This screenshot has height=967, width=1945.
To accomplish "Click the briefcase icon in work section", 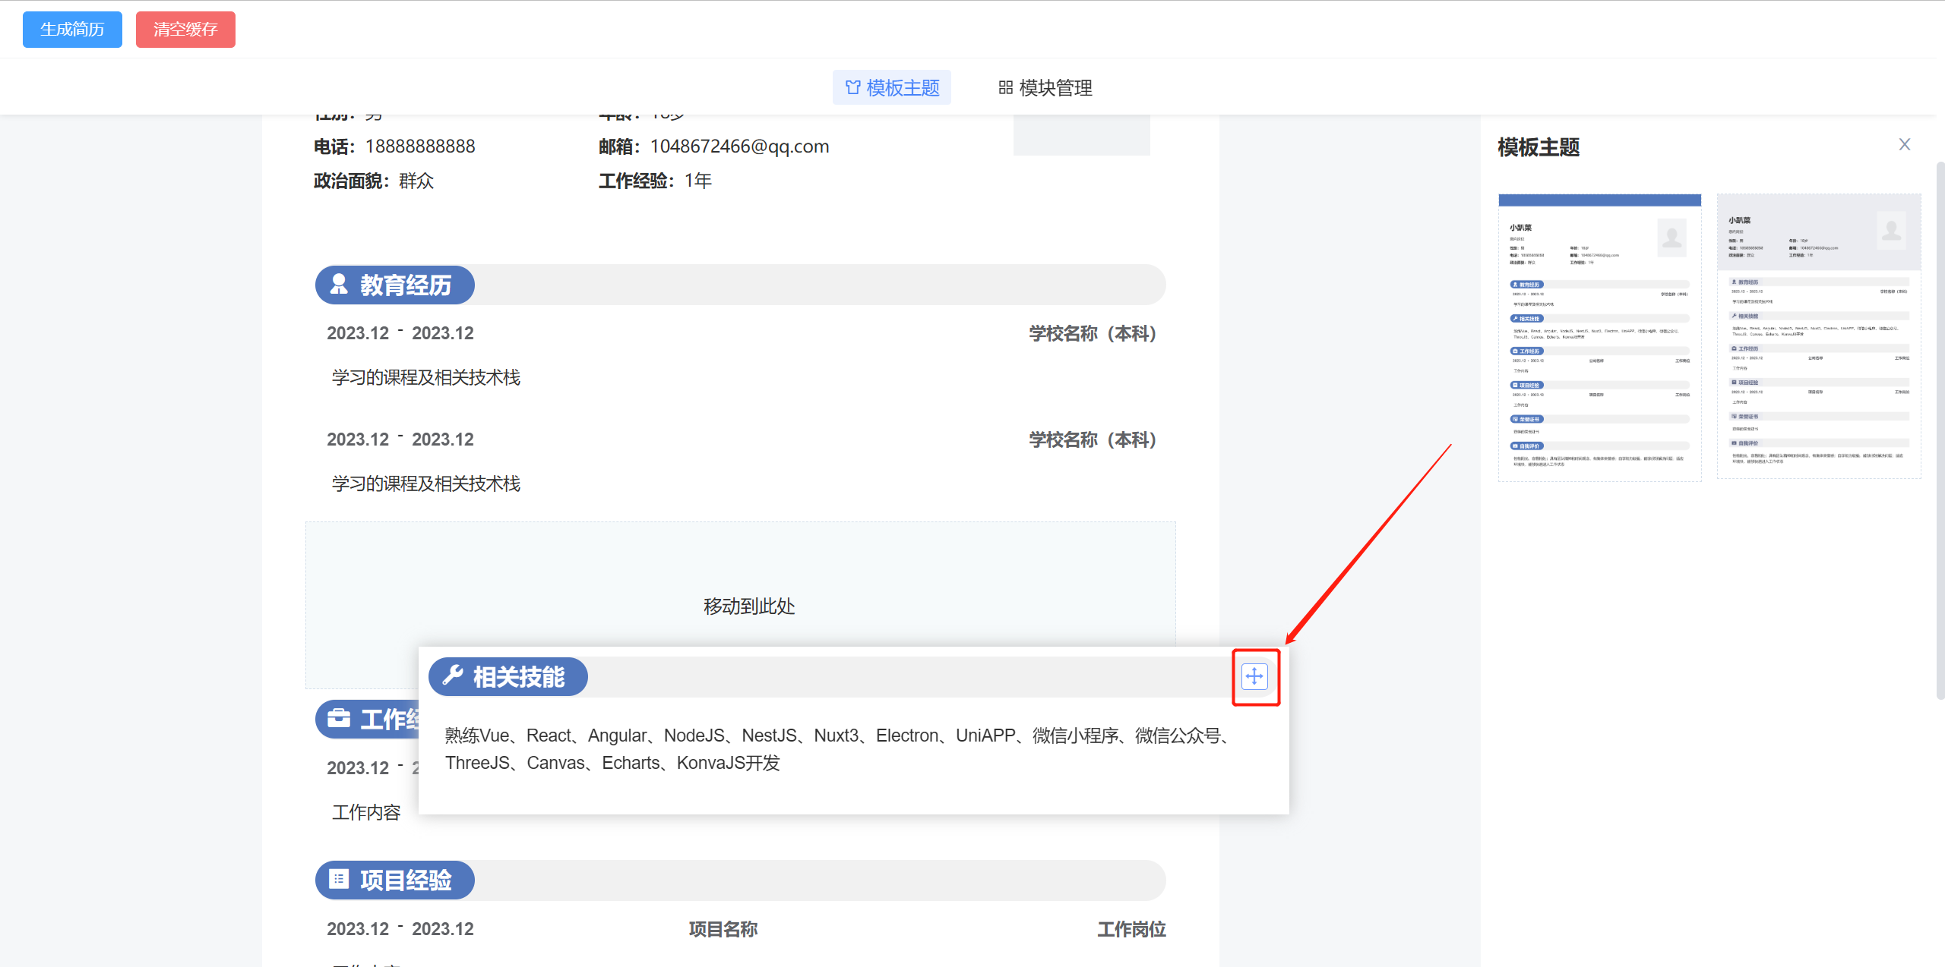I will click(x=339, y=718).
